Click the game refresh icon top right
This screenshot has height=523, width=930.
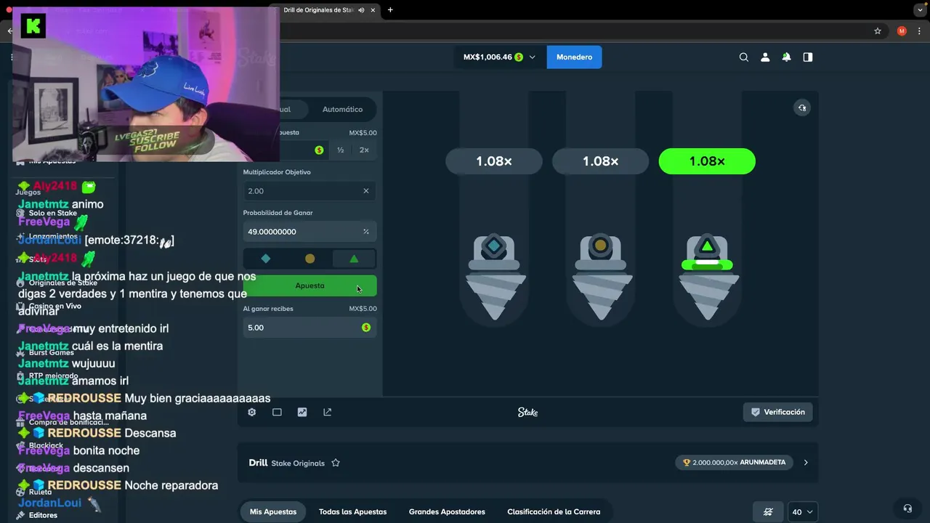click(802, 108)
